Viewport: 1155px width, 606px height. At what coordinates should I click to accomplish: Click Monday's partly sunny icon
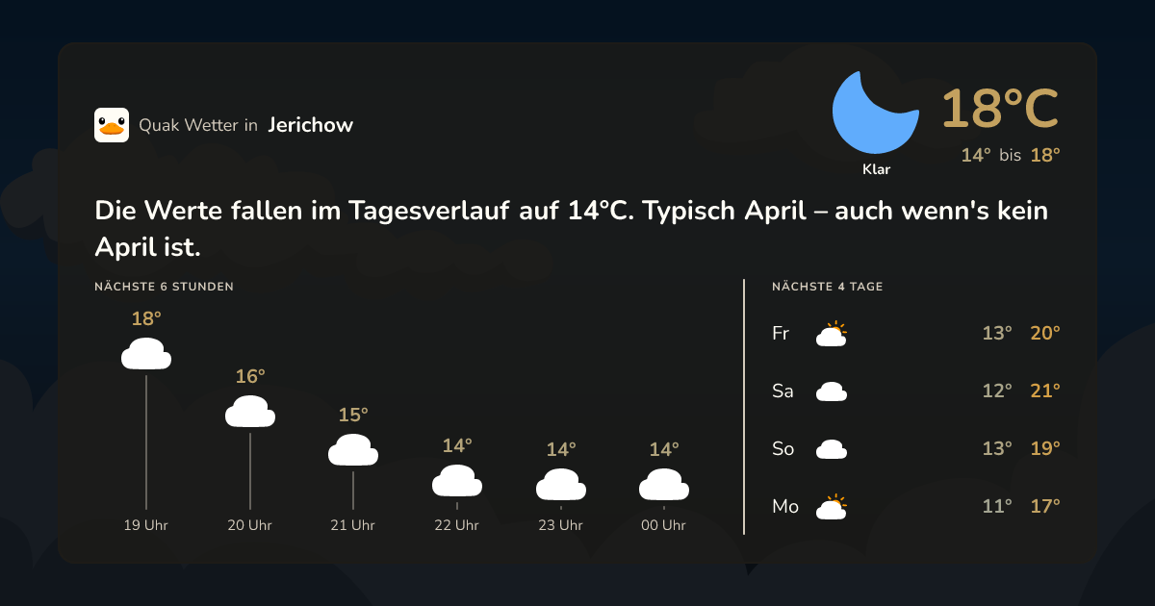click(x=832, y=507)
